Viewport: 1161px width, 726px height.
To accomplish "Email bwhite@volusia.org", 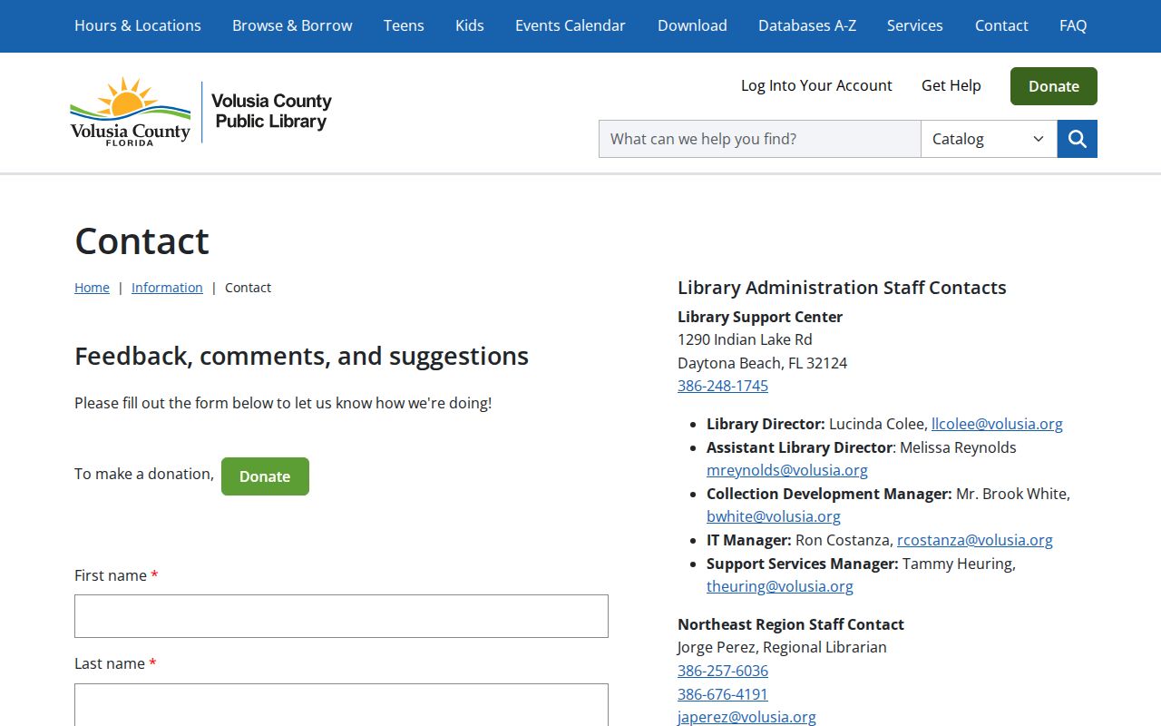I will [774, 516].
